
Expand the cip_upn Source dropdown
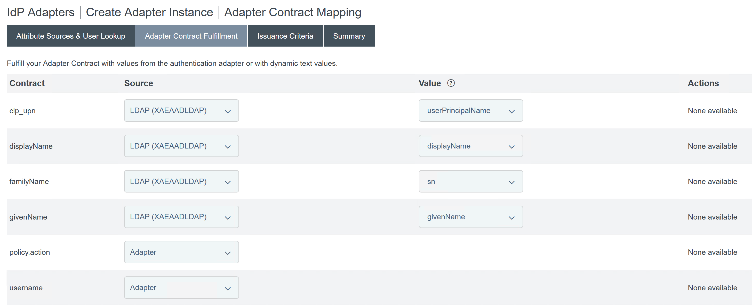pyautogui.click(x=181, y=111)
